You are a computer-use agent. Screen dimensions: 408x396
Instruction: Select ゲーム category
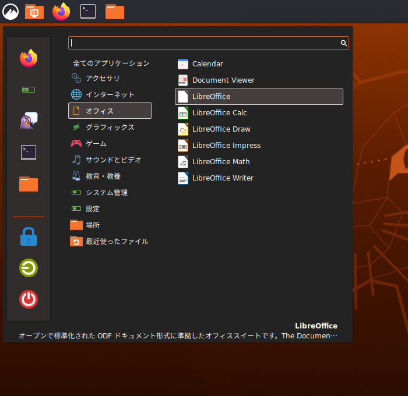point(110,143)
